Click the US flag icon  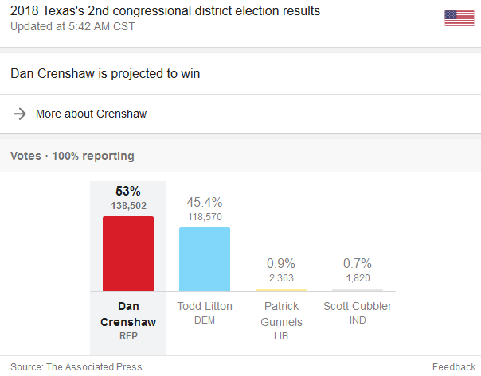point(459,18)
